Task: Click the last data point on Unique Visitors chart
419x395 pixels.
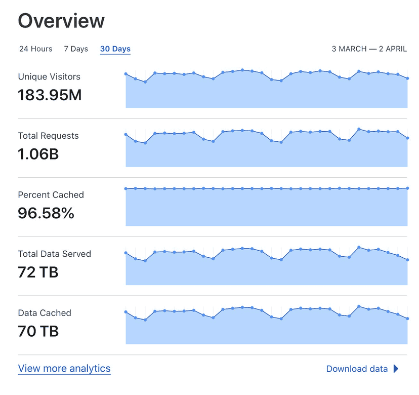Action: (x=407, y=78)
